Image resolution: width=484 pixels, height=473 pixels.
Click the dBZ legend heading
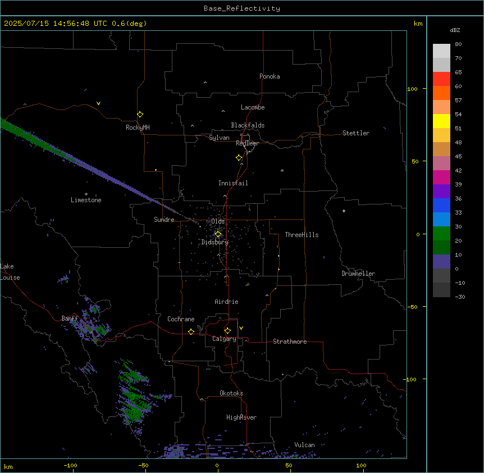(x=455, y=30)
